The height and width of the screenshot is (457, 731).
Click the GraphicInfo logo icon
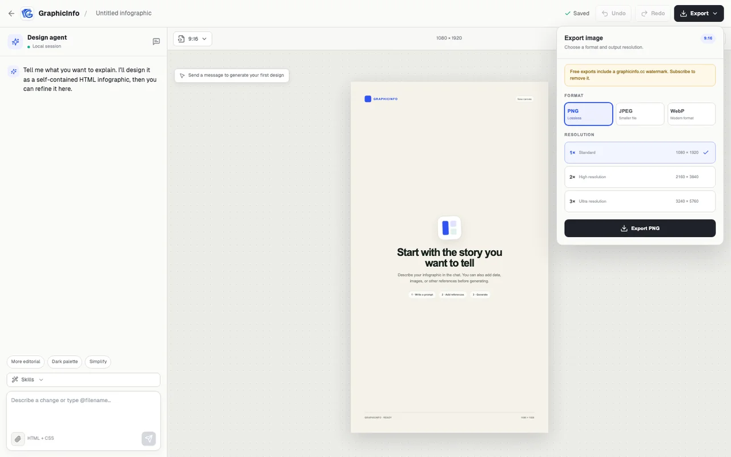tap(27, 13)
